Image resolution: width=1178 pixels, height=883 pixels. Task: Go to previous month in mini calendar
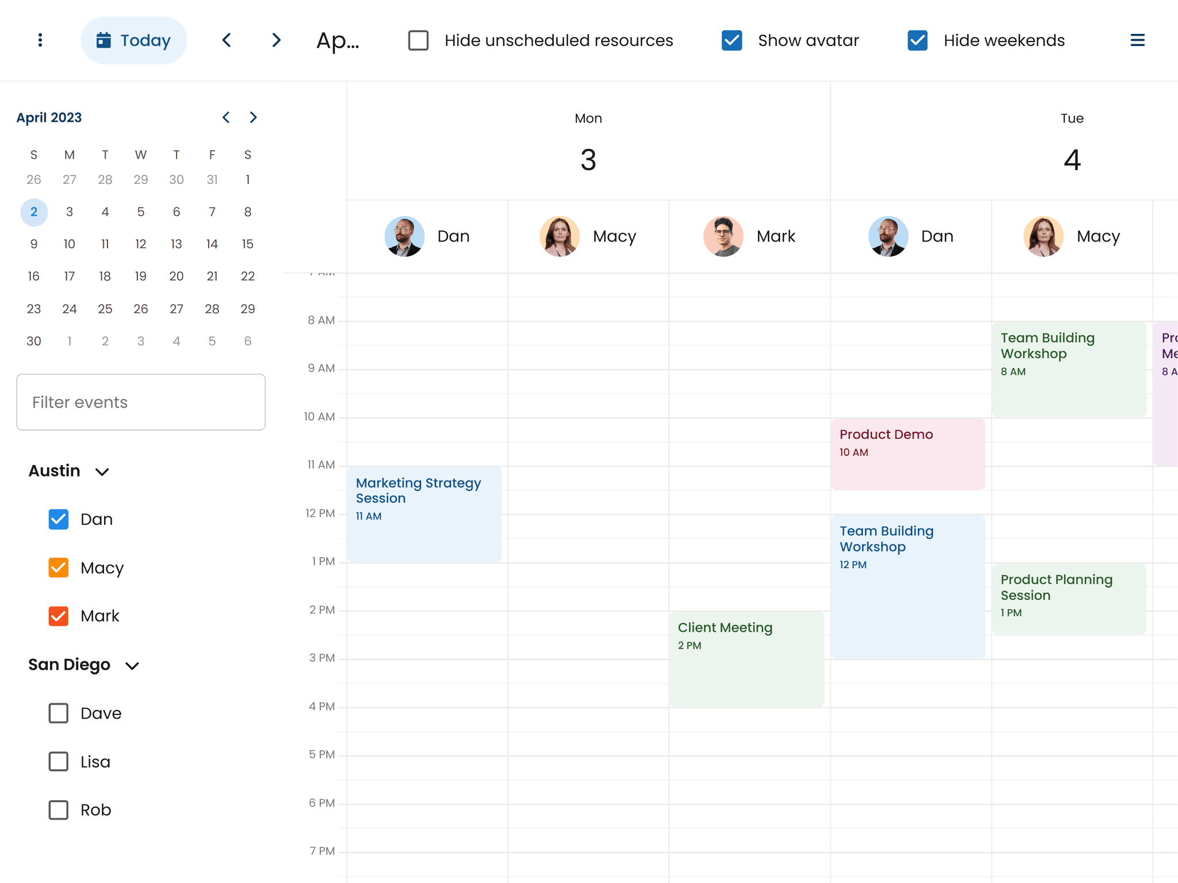(226, 117)
